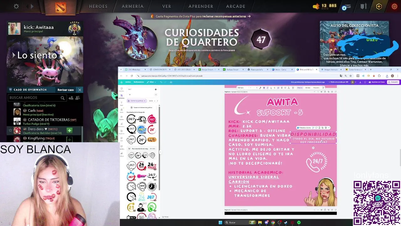Toggle strikethrough in Canva text toolbar
The width and height of the screenshot is (401, 226).
click(274, 88)
